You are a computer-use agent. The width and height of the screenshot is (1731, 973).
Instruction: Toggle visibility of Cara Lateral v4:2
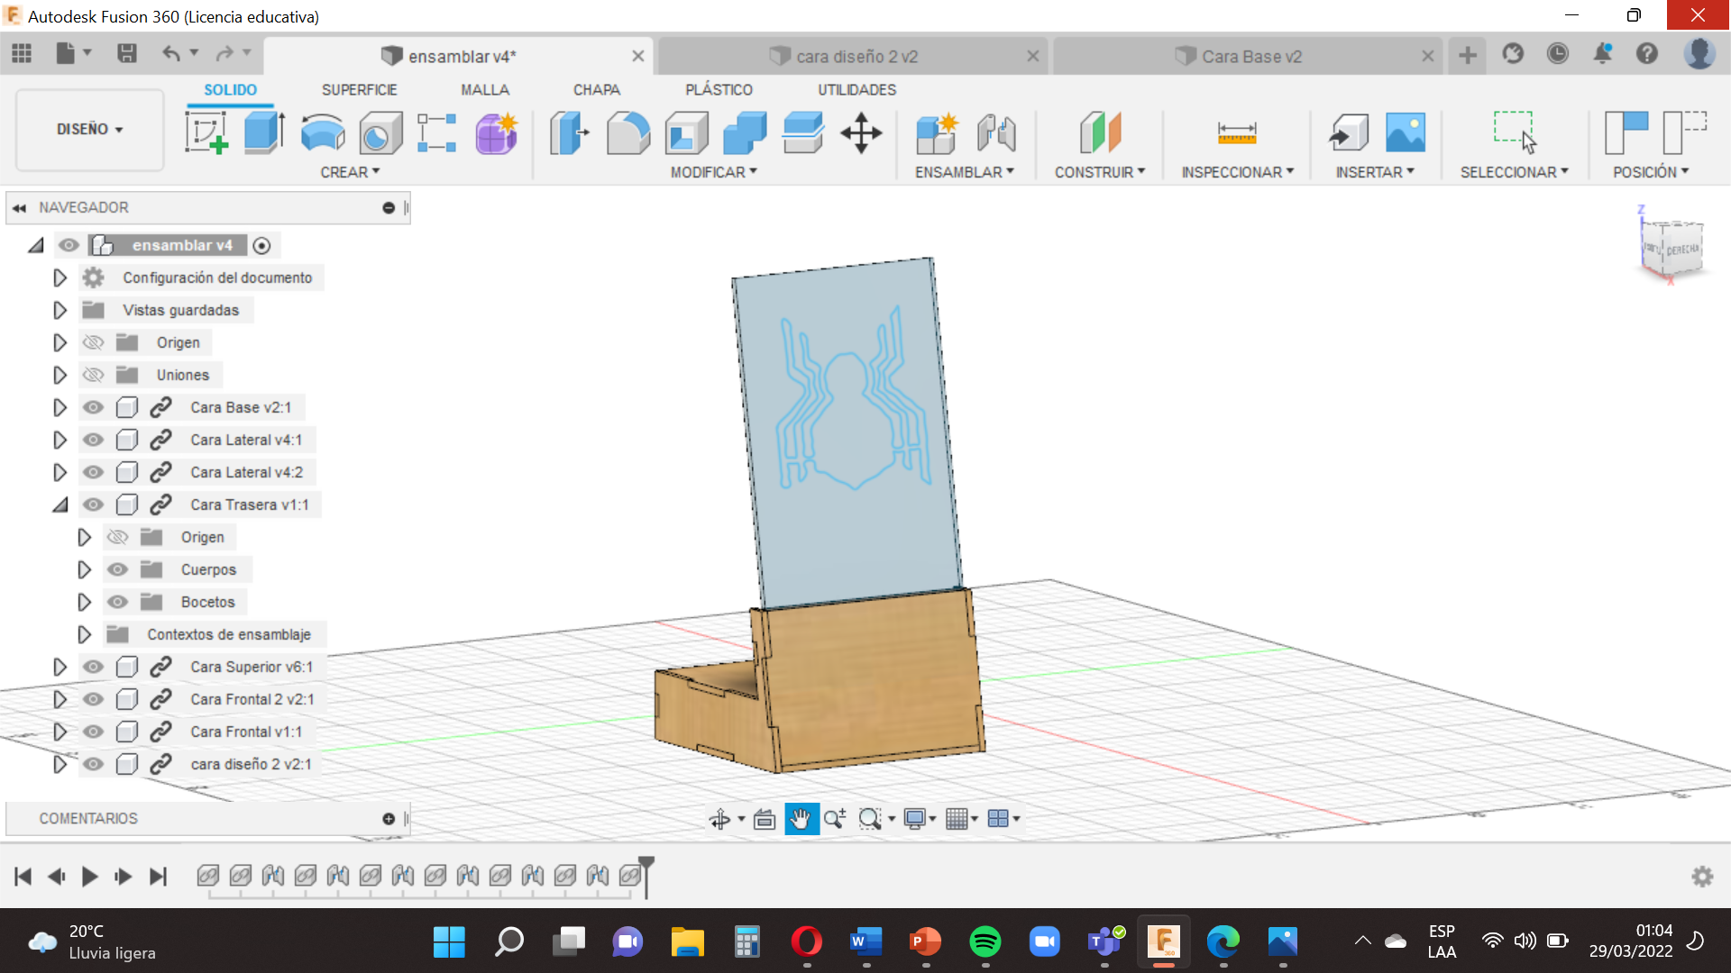point(93,472)
